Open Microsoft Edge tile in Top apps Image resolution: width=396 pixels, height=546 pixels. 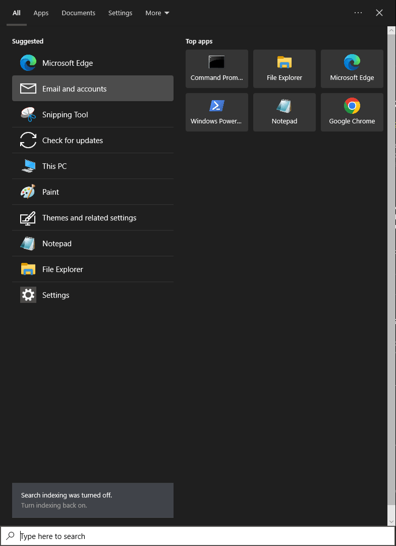click(x=352, y=69)
